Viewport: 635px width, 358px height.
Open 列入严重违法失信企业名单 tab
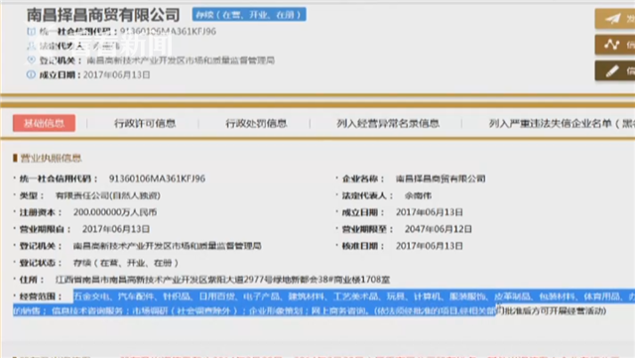[563, 124]
